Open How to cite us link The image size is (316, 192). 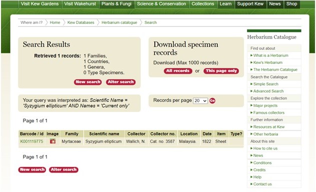click(265, 148)
